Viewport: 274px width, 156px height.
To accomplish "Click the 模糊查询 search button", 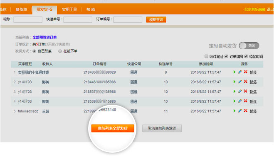I will click(156, 19).
